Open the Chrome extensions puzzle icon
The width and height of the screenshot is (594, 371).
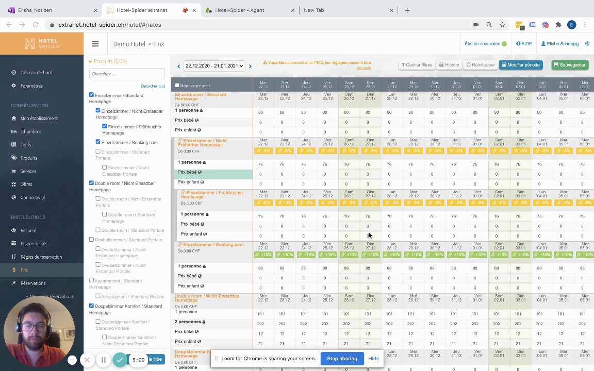(x=558, y=25)
